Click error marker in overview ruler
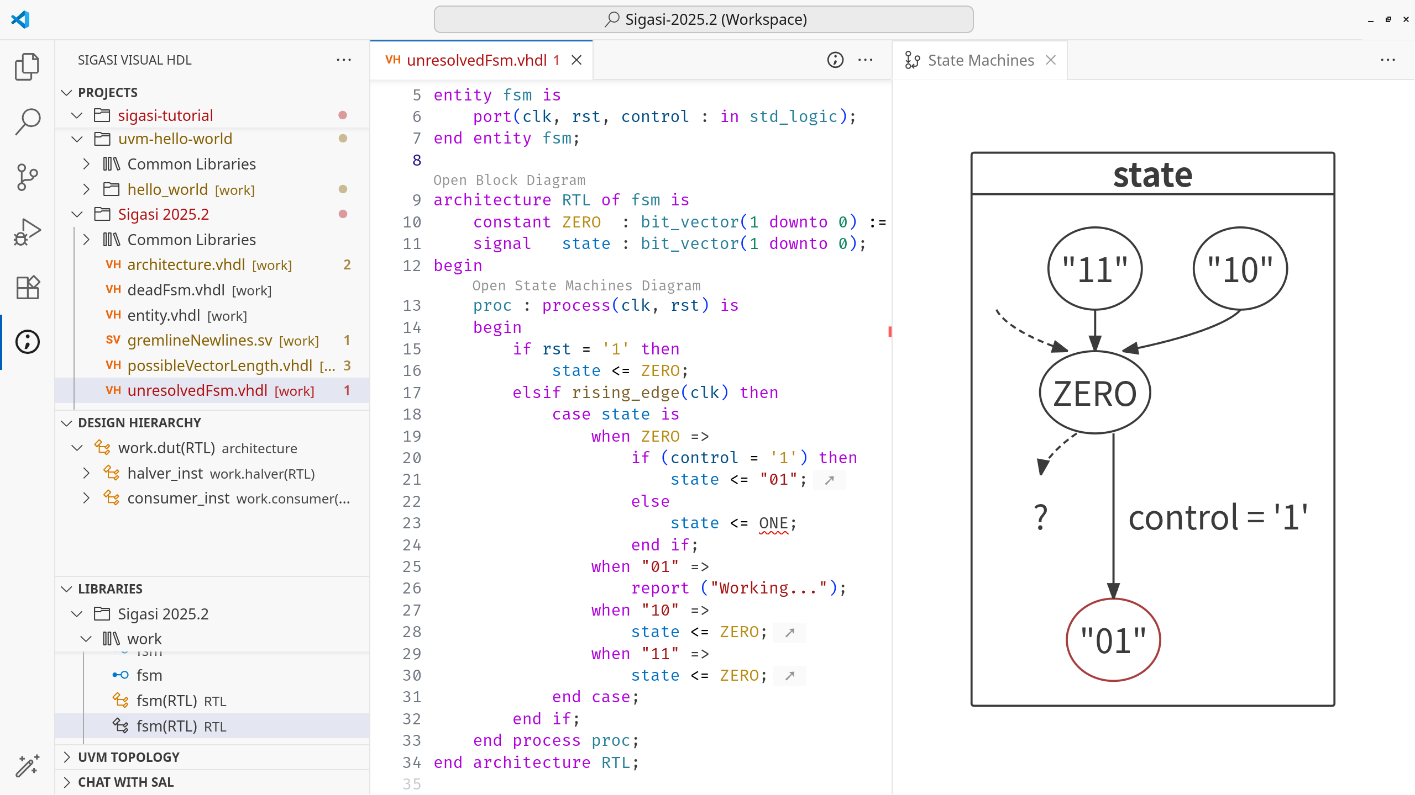 pyautogui.click(x=890, y=331)
